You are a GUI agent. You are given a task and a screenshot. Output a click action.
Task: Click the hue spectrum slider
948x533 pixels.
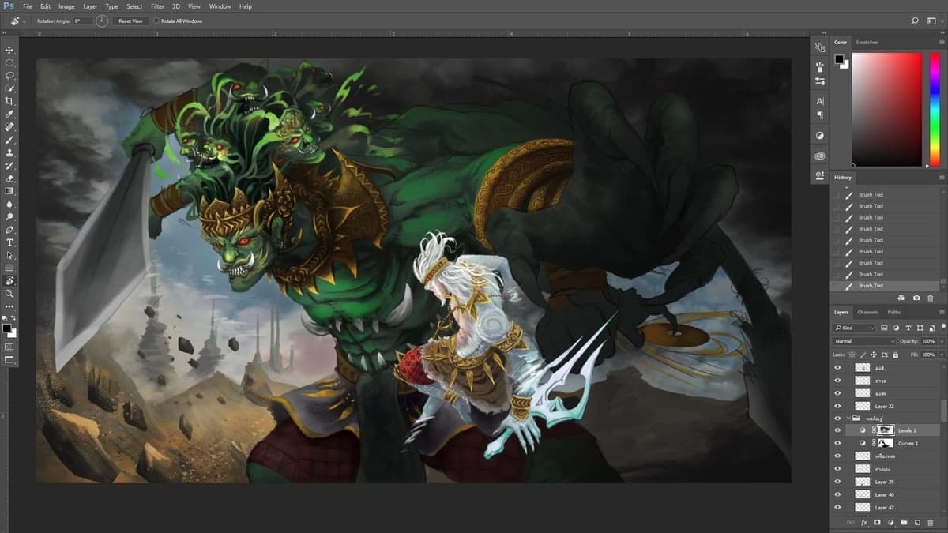pyautogui.click(x=935, y=110)
